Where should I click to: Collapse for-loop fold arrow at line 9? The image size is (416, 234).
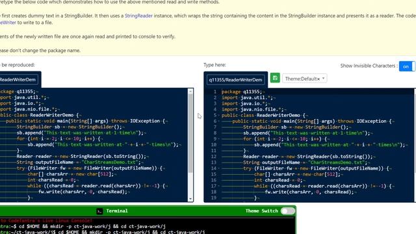(x=218, y=139)
